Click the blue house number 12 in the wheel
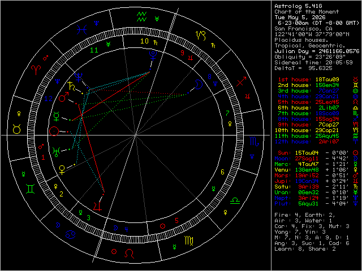362x271 pixels. 49,99
